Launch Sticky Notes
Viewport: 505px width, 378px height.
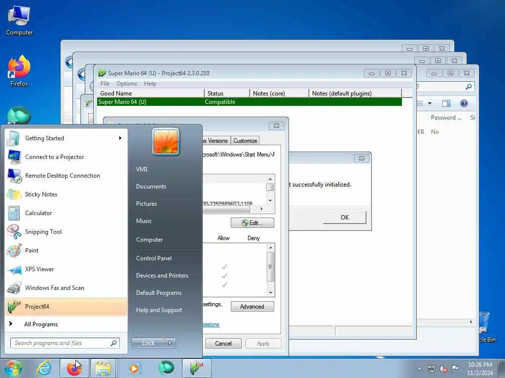tap(66, 194)
